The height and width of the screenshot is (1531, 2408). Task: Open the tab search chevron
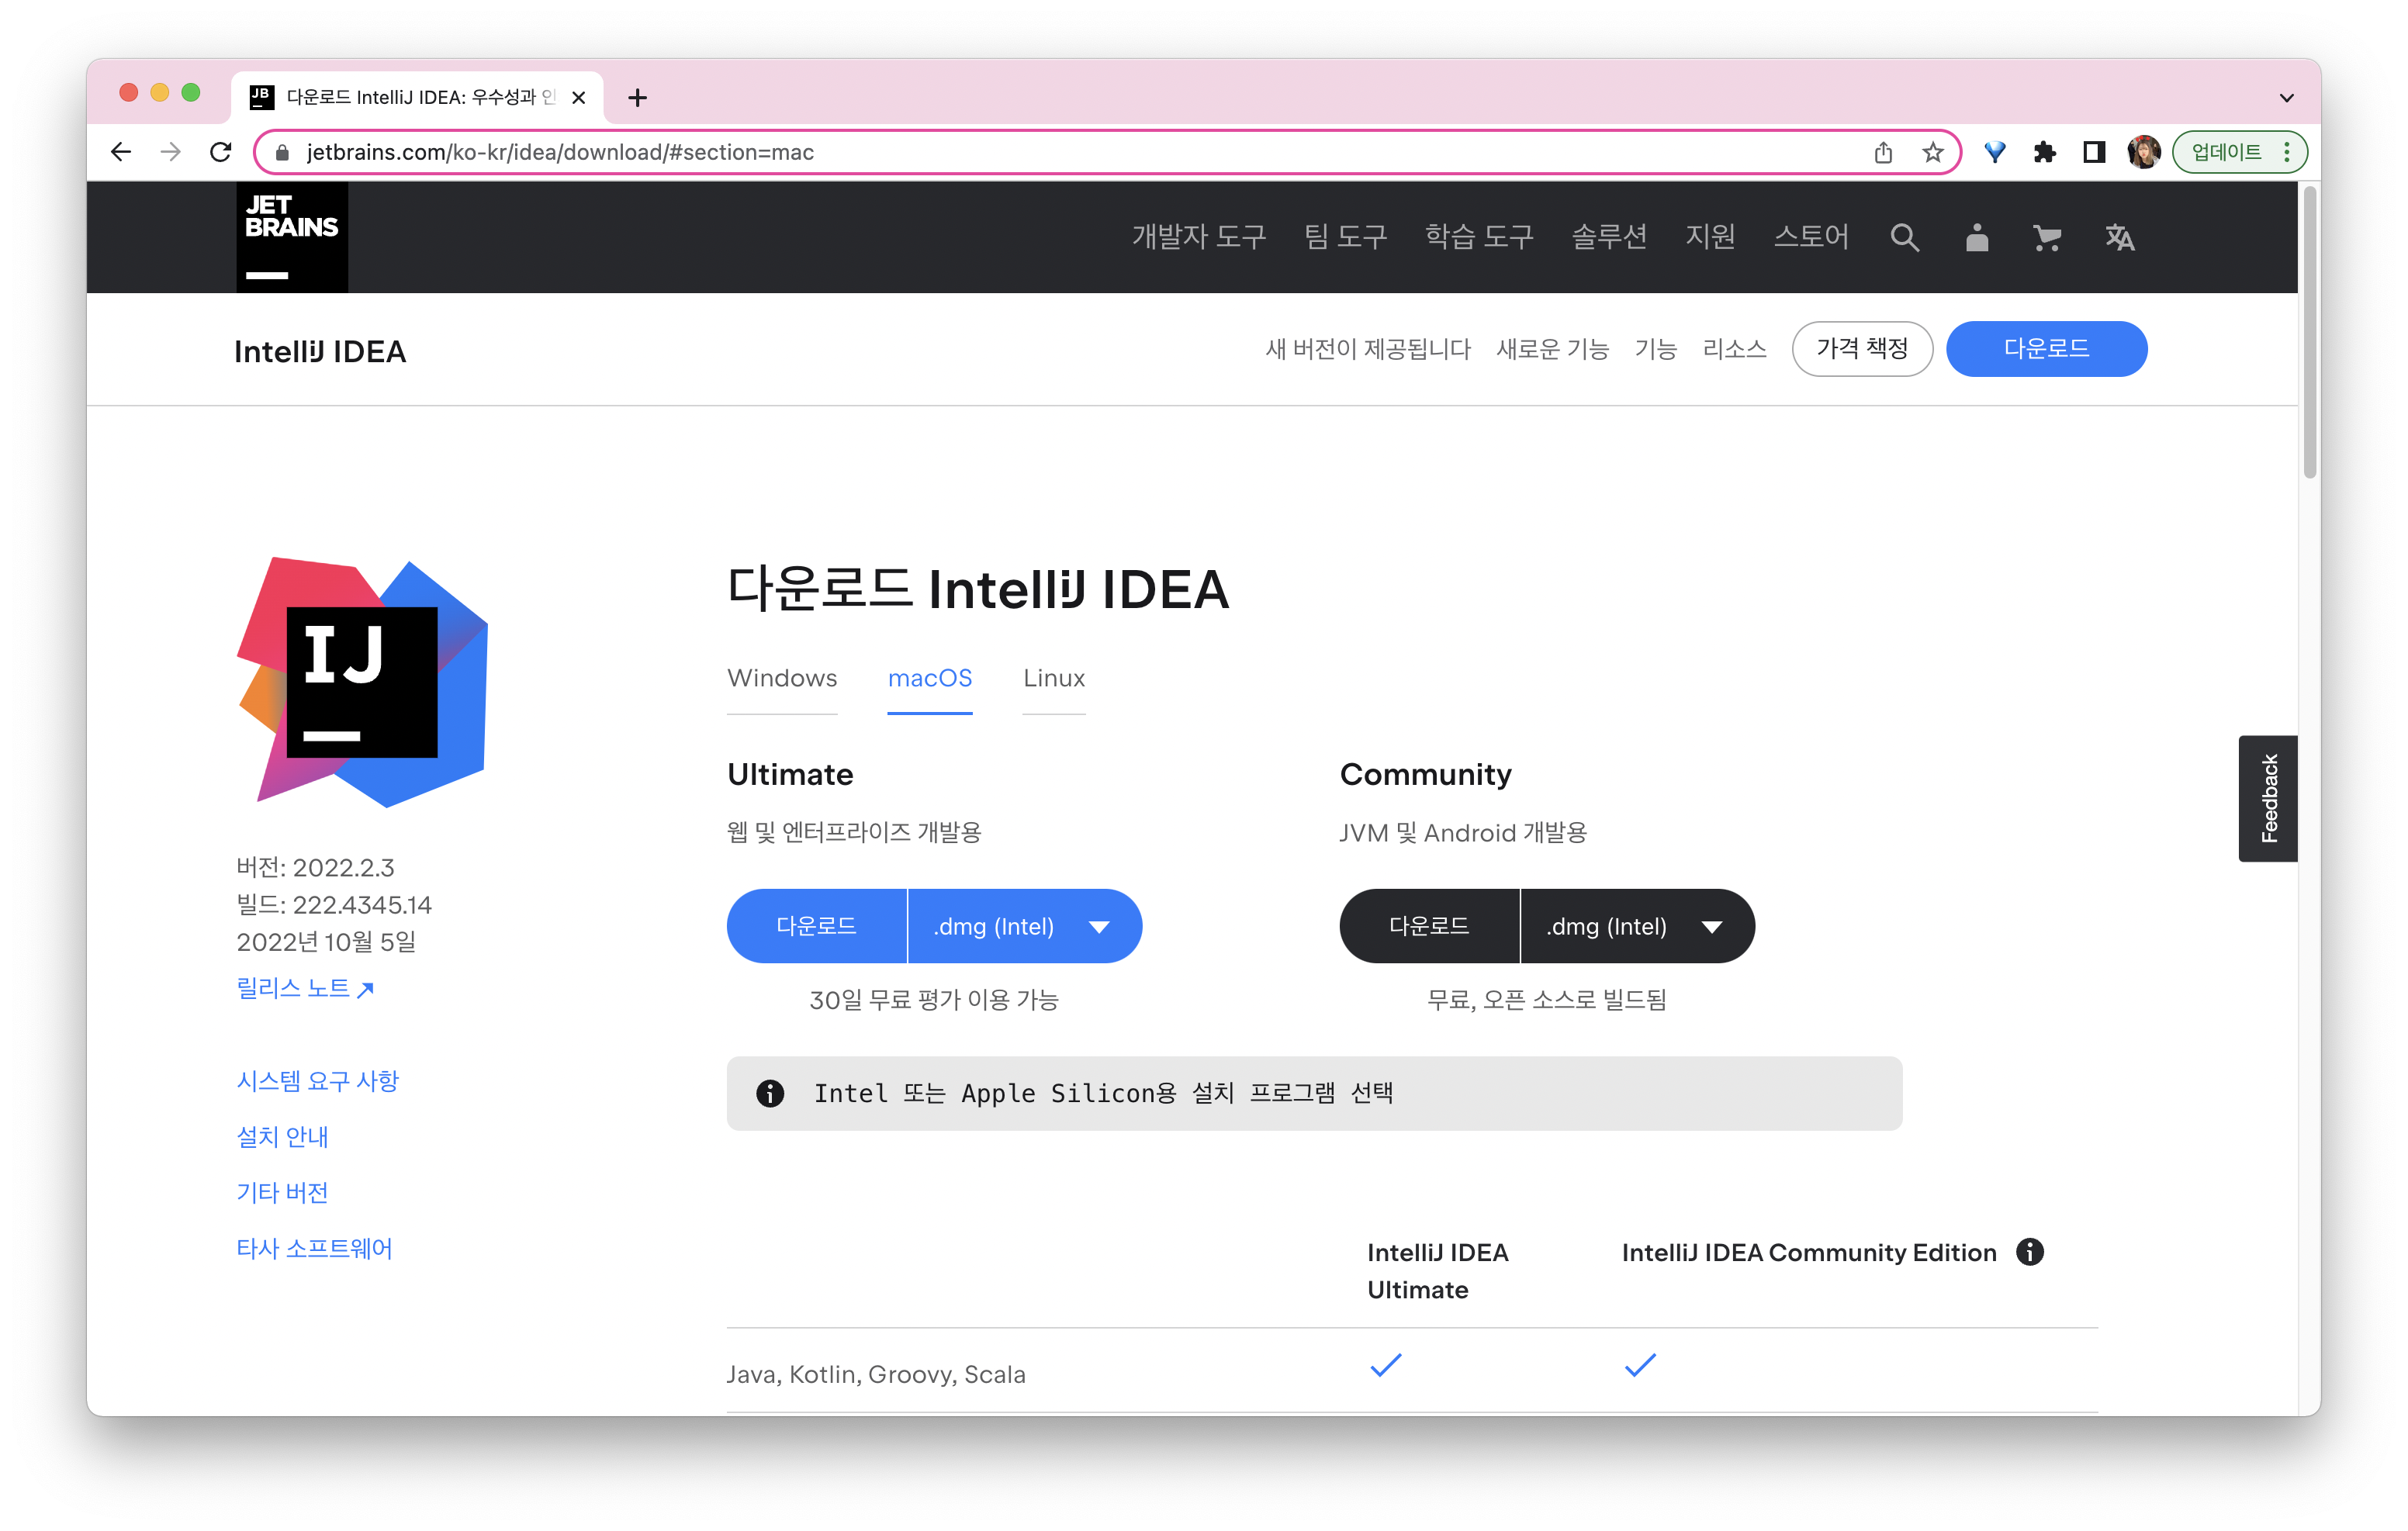(x=2286, y=97)
